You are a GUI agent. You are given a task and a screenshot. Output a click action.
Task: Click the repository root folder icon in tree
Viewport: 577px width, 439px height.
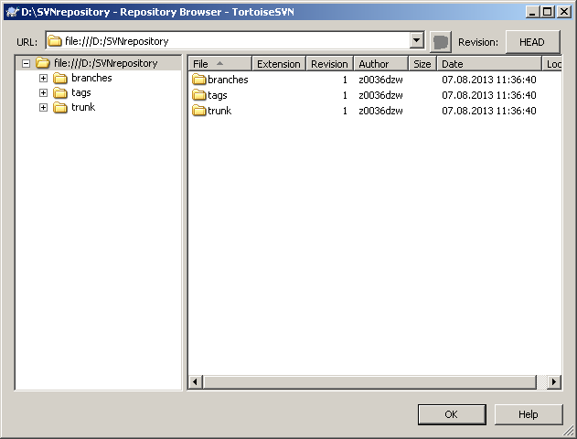click(43, 63)
